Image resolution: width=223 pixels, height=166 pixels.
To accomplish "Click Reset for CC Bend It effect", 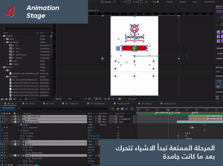I will [90, 130].
